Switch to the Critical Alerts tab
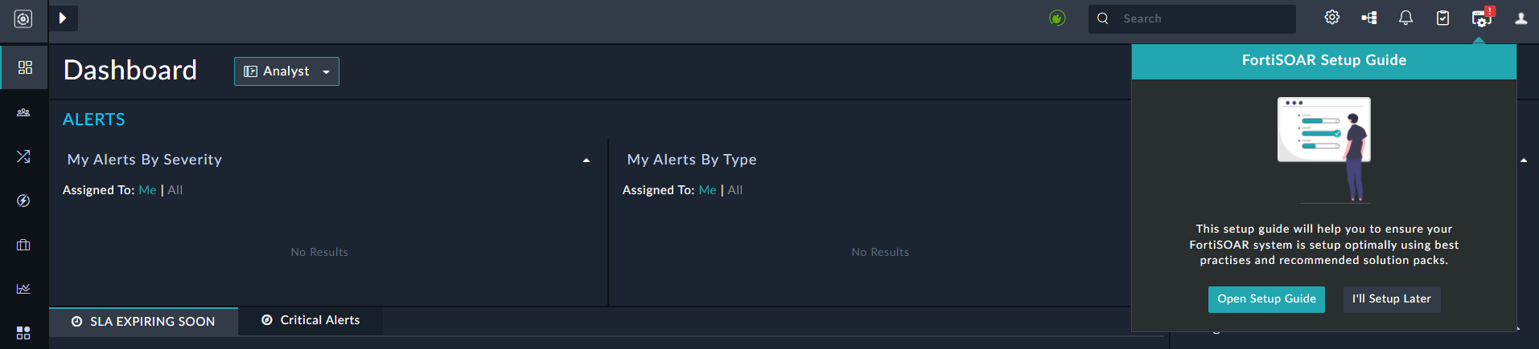This screenshot has width=1539, height=349. click(311, 320)
